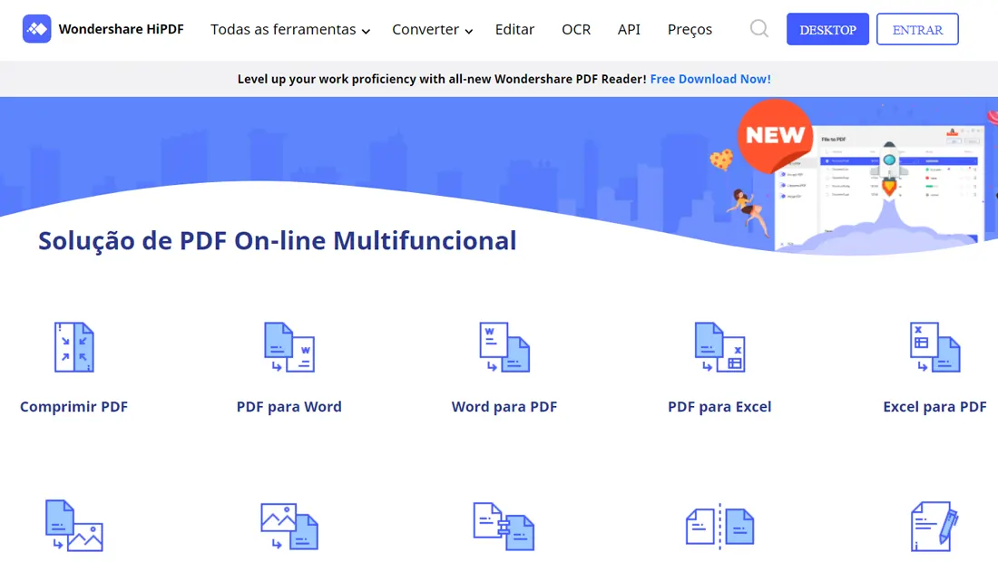
Task: Choose the PDF para Word icon
Action: point(289,347)
